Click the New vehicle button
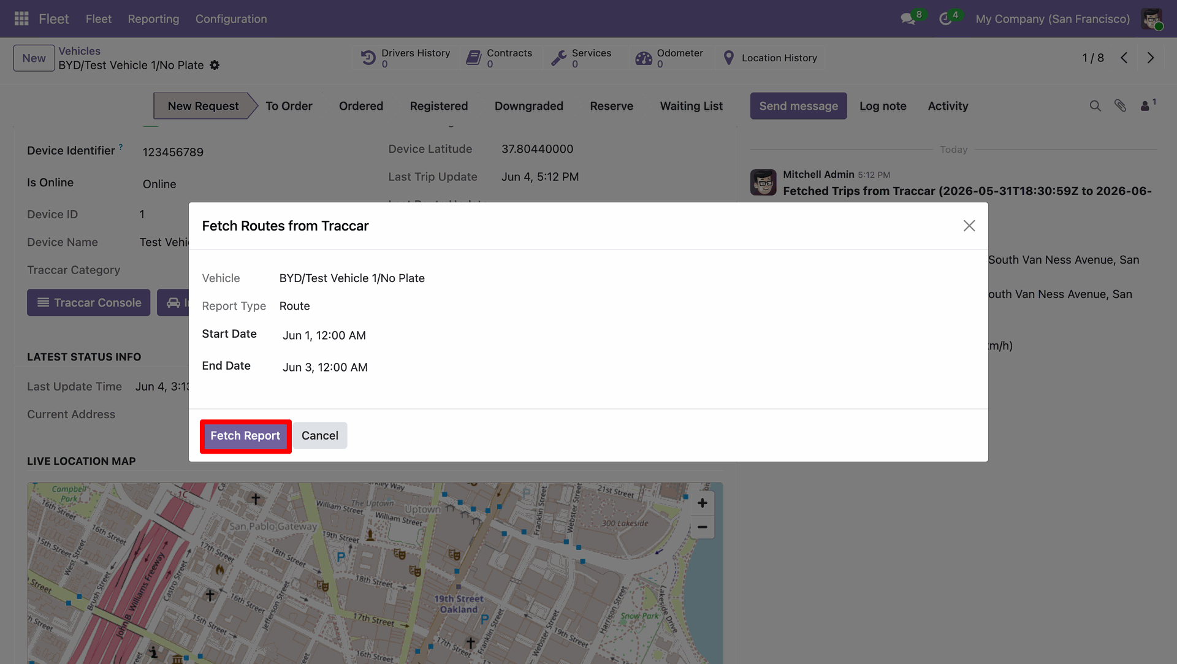 (34, 58)
